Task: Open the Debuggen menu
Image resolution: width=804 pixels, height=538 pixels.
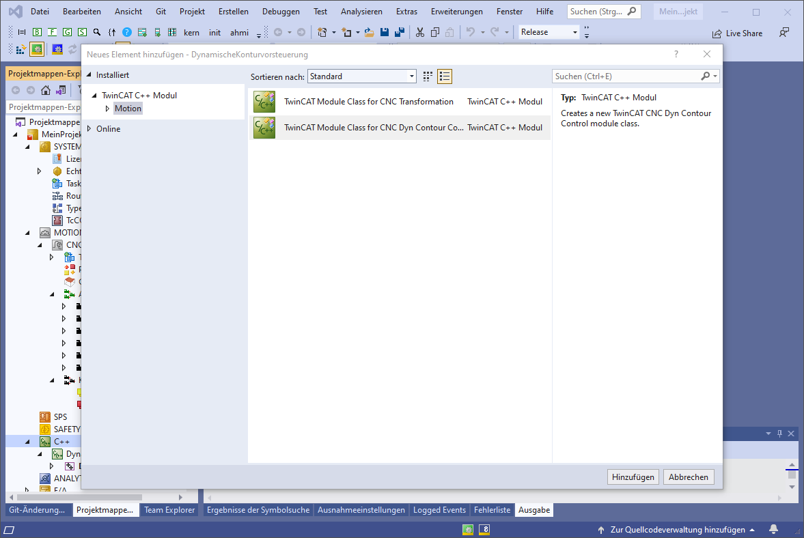Action: (281, 12)
